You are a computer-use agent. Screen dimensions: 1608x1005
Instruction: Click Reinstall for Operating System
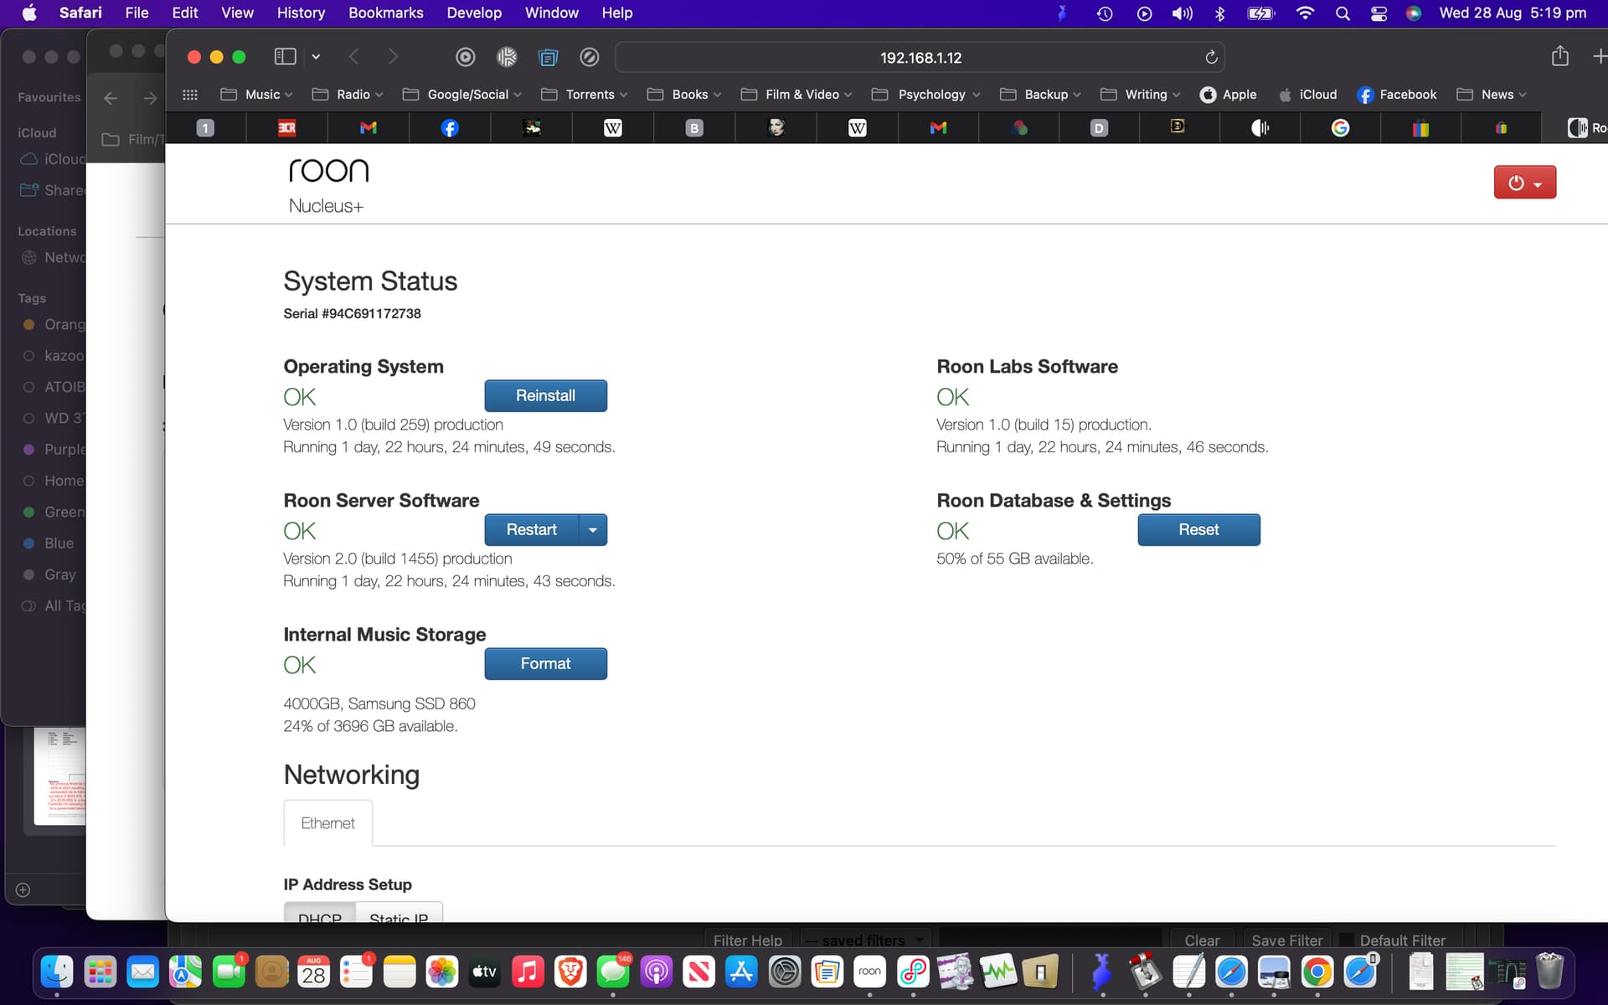(545, 395)
